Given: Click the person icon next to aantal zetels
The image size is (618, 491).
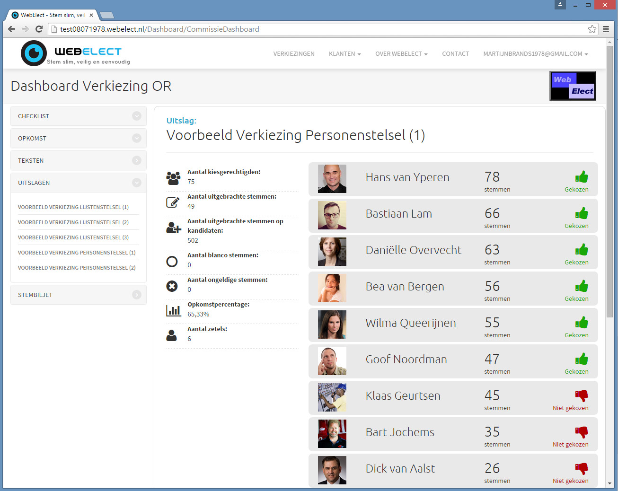Looking at the screenshot, I should 172,335.
